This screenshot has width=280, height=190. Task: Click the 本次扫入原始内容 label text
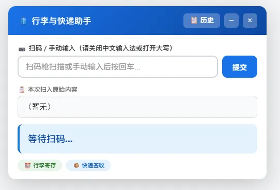[x=53, y=90]
